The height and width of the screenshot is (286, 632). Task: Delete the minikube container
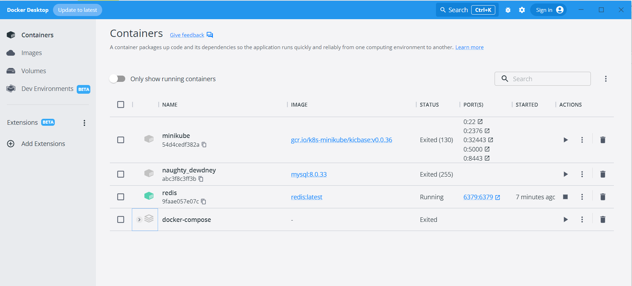(603, 140)
